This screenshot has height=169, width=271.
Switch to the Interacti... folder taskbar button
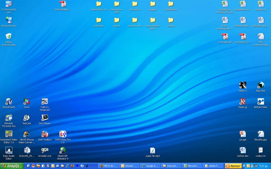tap(171, 166)
